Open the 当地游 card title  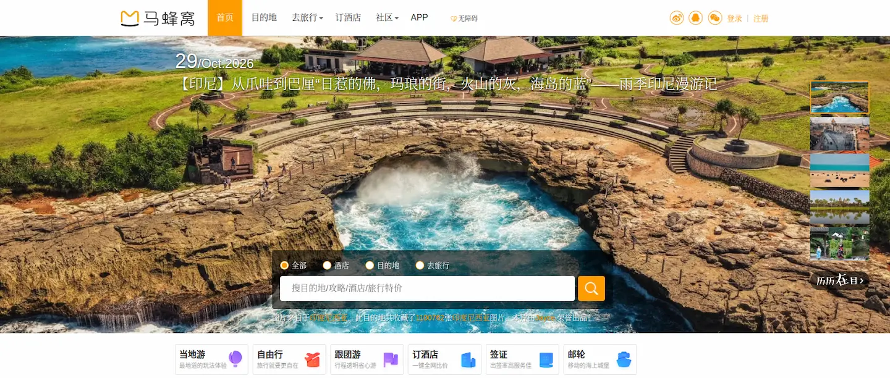[192, 355]
